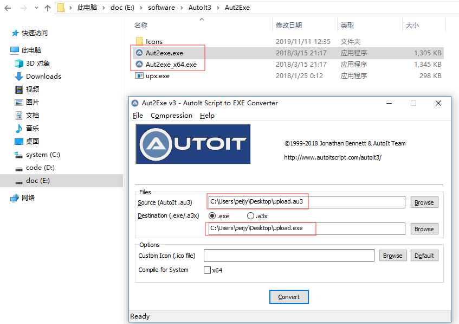The image size is (459, 324).
Task: Select AutoIt3 breadcrumb segment
Action: point(199,8)
